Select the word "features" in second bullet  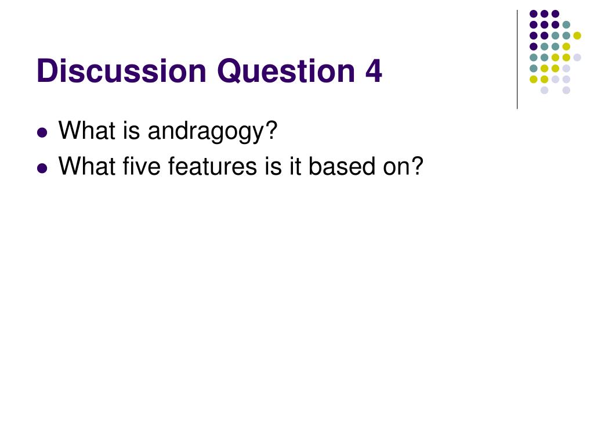[x=212, y=167]
